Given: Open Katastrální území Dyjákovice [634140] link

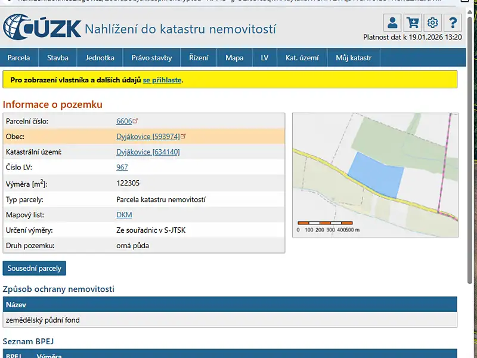Looking at the screenshot, I should point(148,152).
